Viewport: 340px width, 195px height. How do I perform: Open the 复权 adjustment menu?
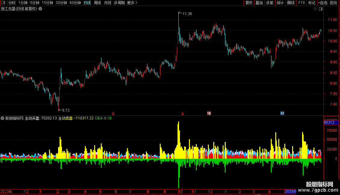pyautogui.click(x=249, y=3)
